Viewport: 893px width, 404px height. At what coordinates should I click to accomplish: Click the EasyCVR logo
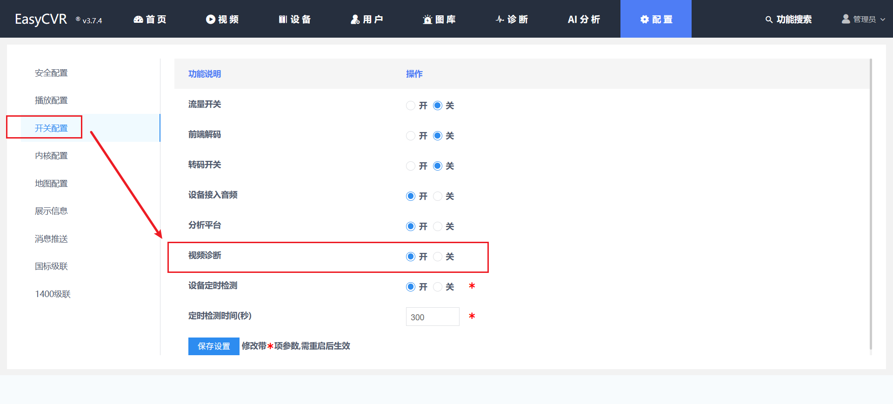(41, 19)
